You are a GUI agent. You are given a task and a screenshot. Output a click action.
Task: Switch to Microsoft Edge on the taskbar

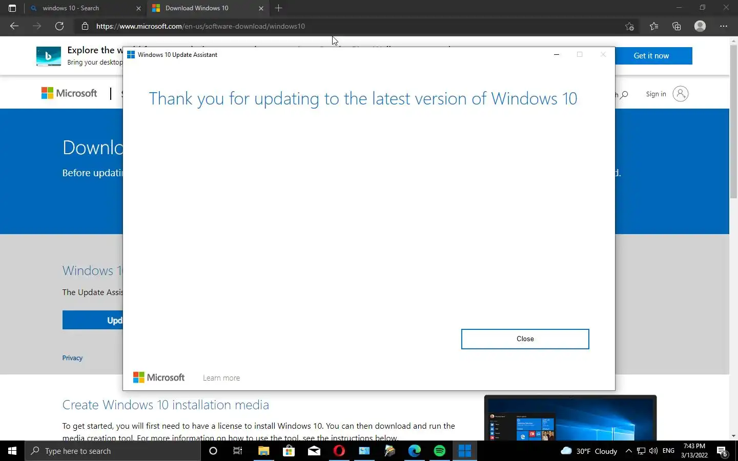point(414,451)
